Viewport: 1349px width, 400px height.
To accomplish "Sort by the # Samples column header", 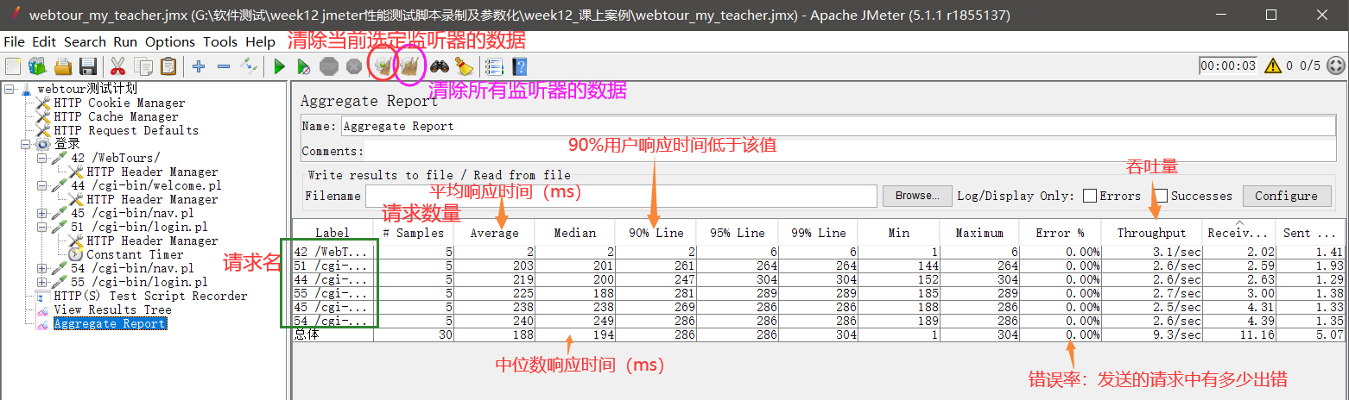I will 414,233.
